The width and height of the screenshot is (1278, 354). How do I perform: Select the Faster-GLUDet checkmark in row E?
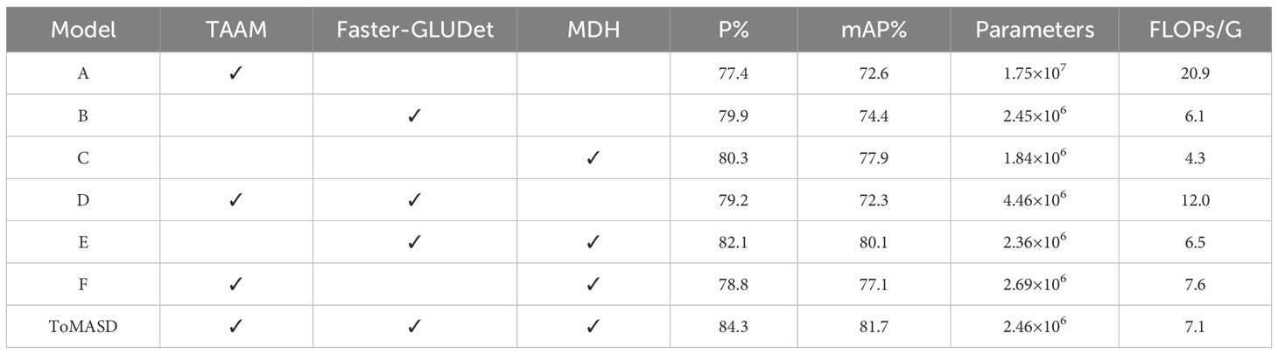[414, 243]
